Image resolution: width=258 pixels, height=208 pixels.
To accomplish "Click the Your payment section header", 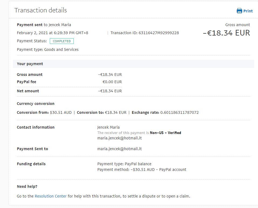I will click(30, 64).
